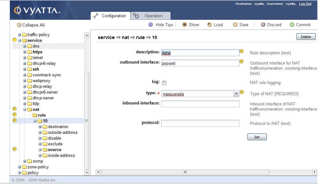
Task: Switch to the Configuration tab
Action: pyautogui.click(x=111, y=16)
